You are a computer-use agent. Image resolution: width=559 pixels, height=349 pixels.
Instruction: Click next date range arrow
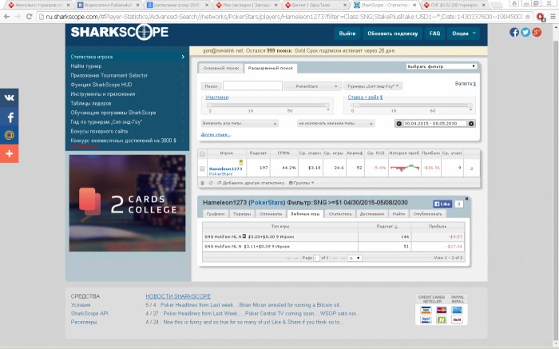tap(471, 124)
